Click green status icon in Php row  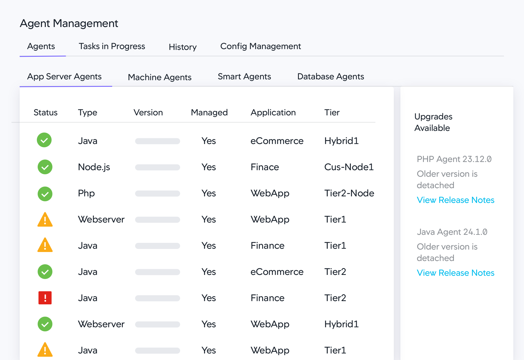coord(45,194)
